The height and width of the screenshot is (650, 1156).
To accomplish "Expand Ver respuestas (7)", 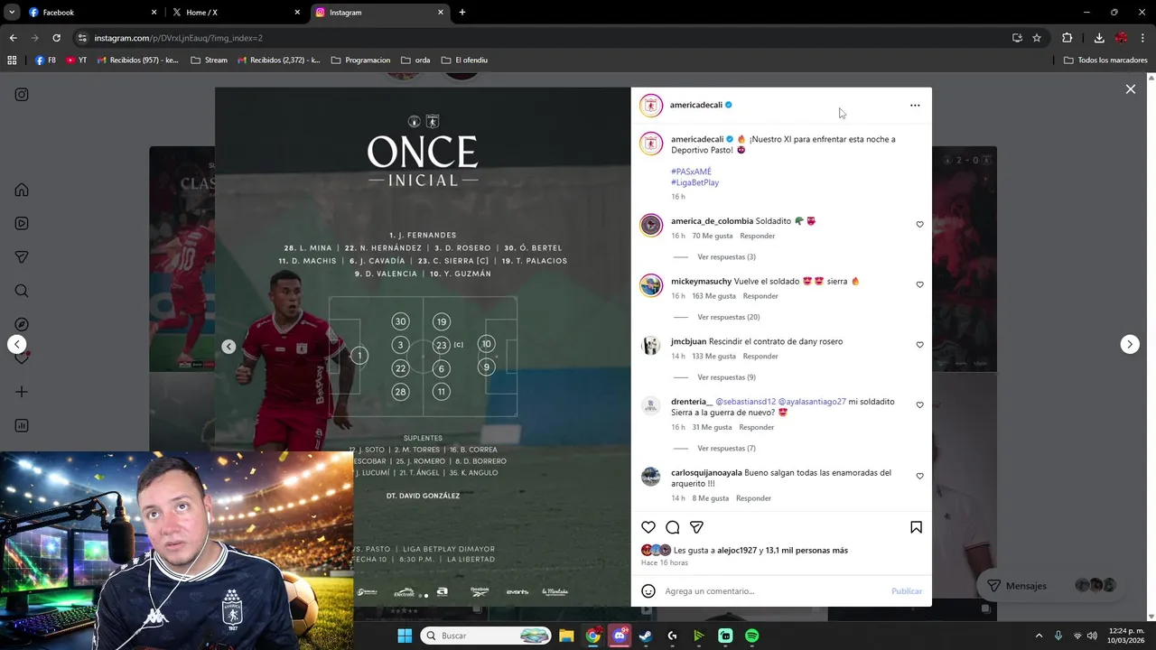I will (x=726, y=449).
